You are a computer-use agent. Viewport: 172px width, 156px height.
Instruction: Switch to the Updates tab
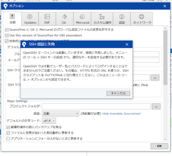click(x=30, y=19)
